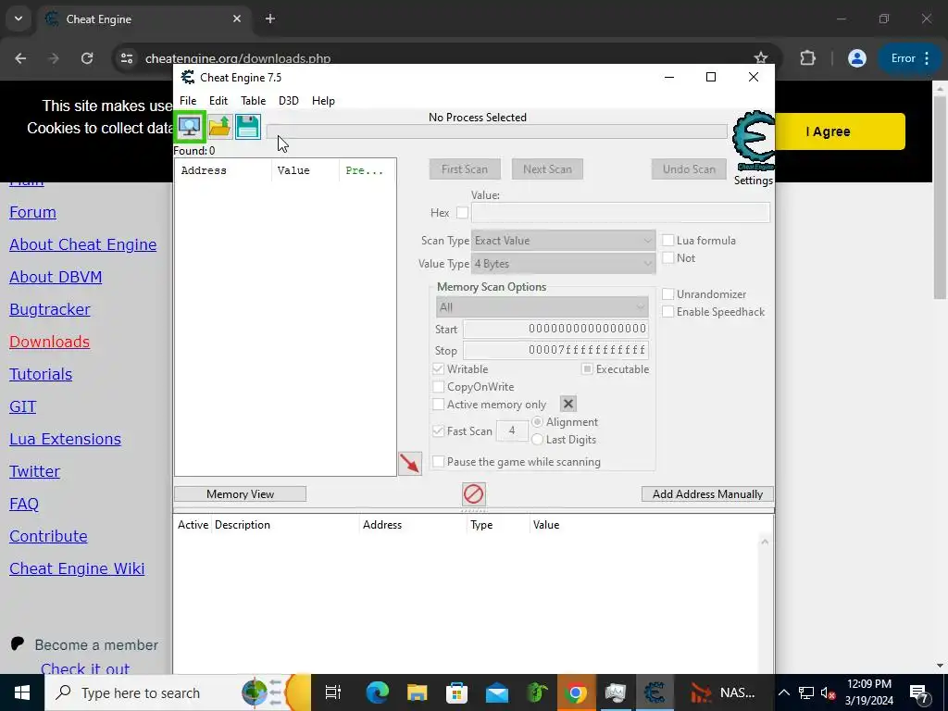
Task: Bookmark this page star icon
Action: click(761, 58)
